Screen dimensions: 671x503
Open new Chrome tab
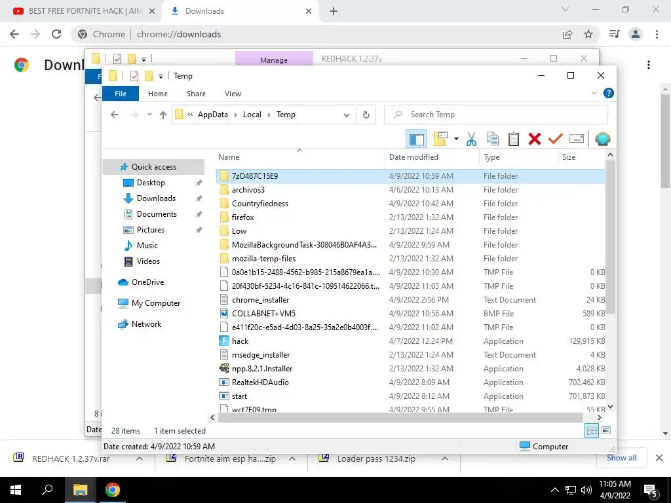coord(334,11)
